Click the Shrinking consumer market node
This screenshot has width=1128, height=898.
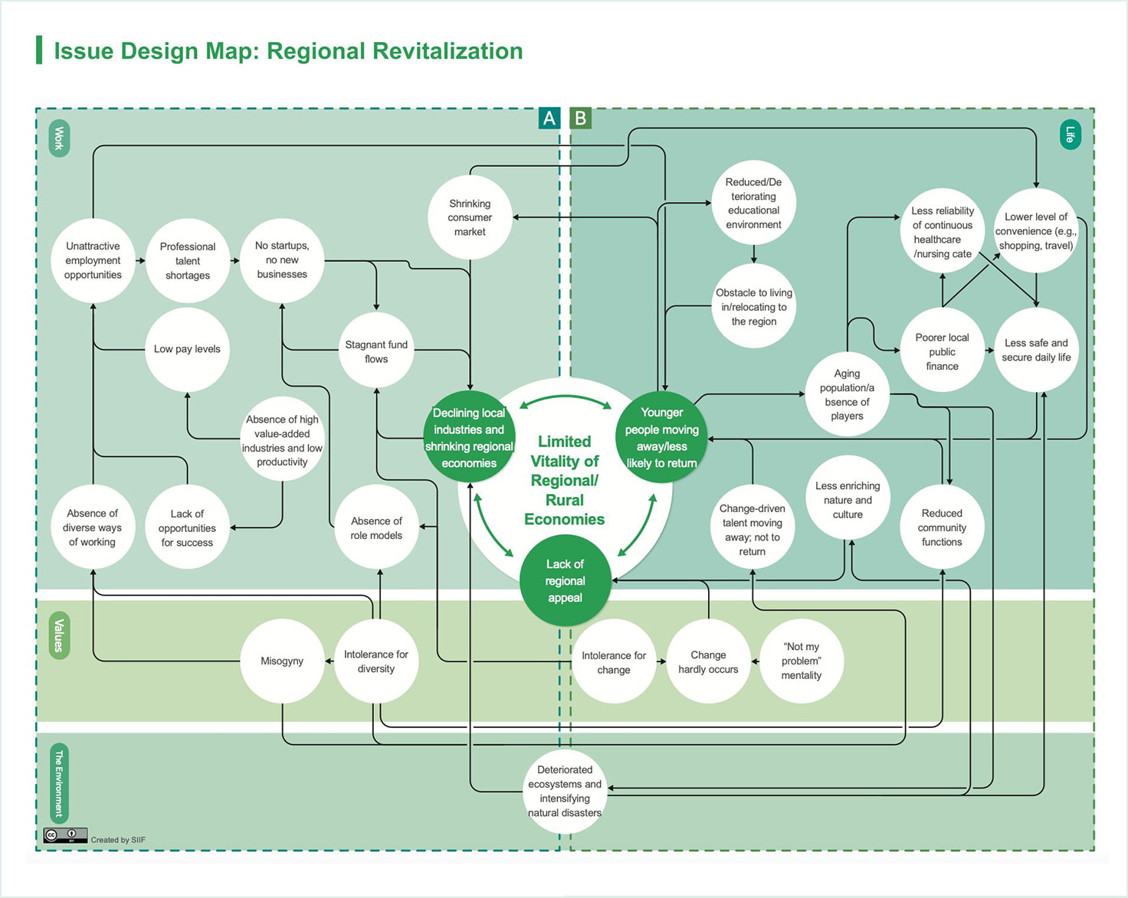click(x=470, y=217)
